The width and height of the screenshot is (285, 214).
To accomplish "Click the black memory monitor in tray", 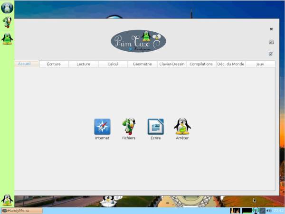I will coord(247,211).
